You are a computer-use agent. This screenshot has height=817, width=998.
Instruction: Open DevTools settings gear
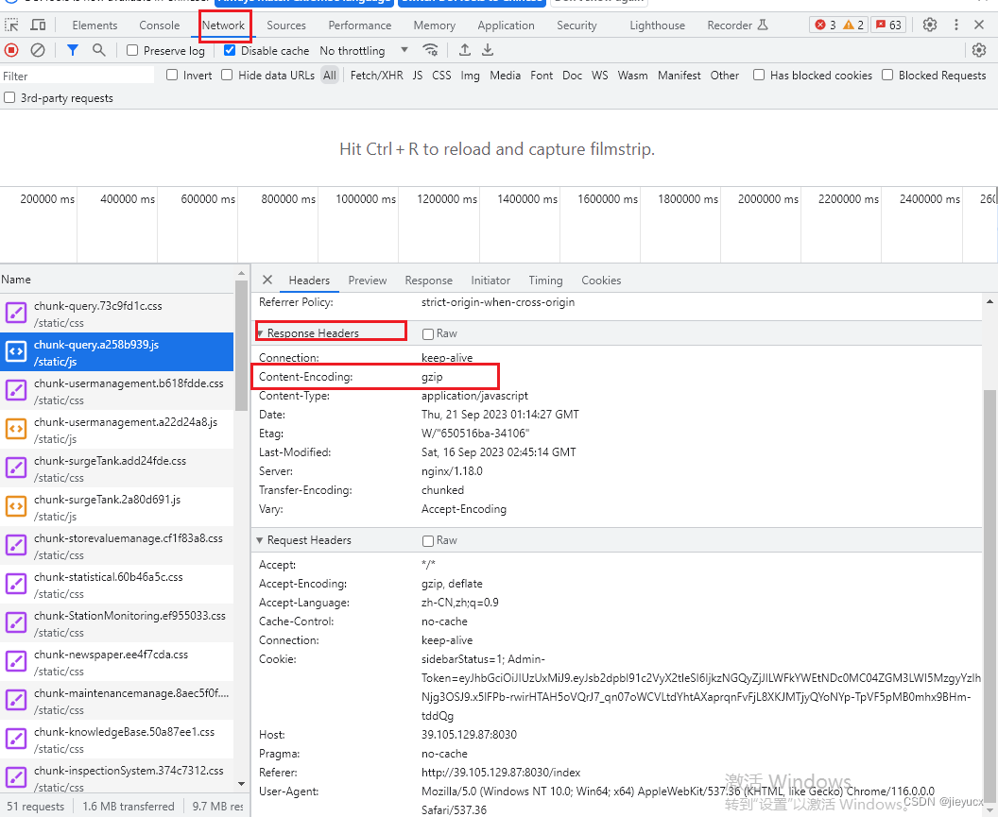[930, 26]
